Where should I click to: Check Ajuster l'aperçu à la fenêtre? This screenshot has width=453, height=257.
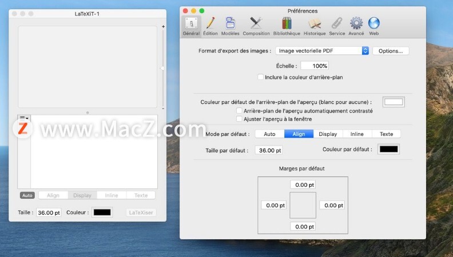(x=239, y=119)
